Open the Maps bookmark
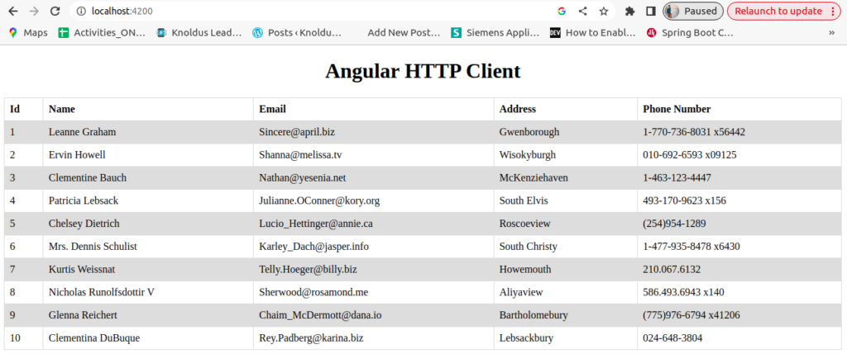The image size is (847, 363). point(28,33)
